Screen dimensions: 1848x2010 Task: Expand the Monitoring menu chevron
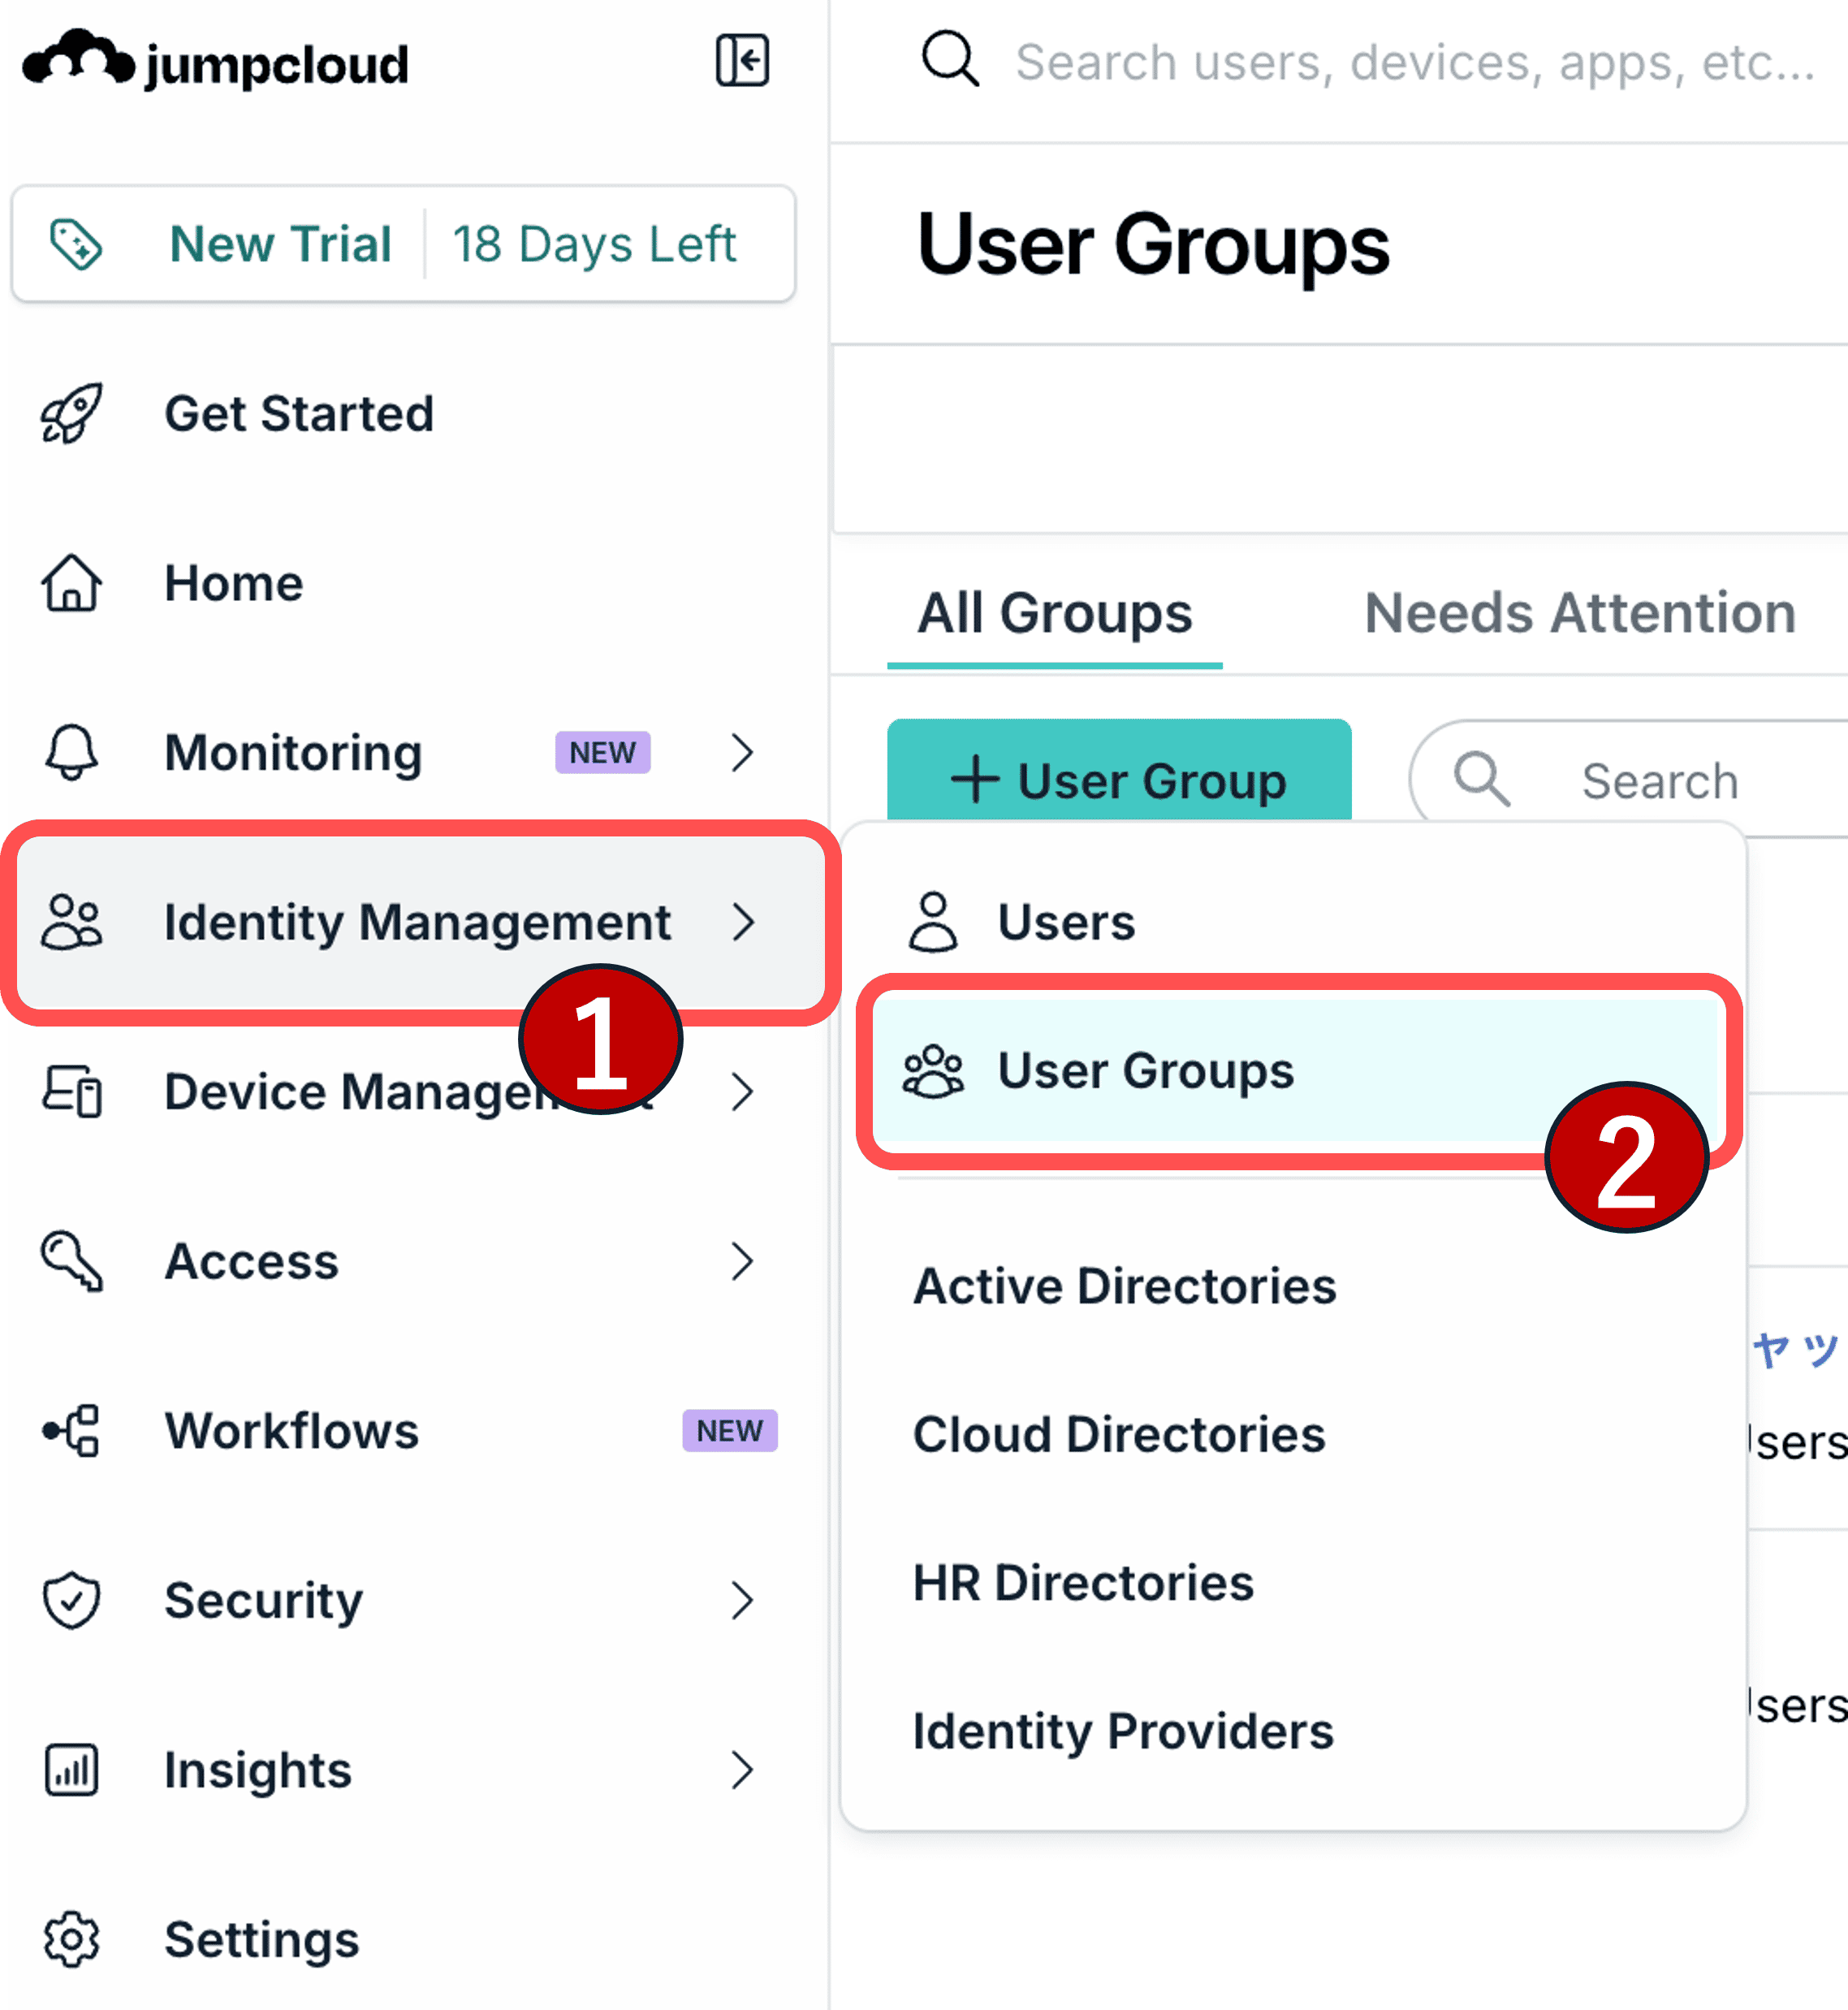point(742,752)
